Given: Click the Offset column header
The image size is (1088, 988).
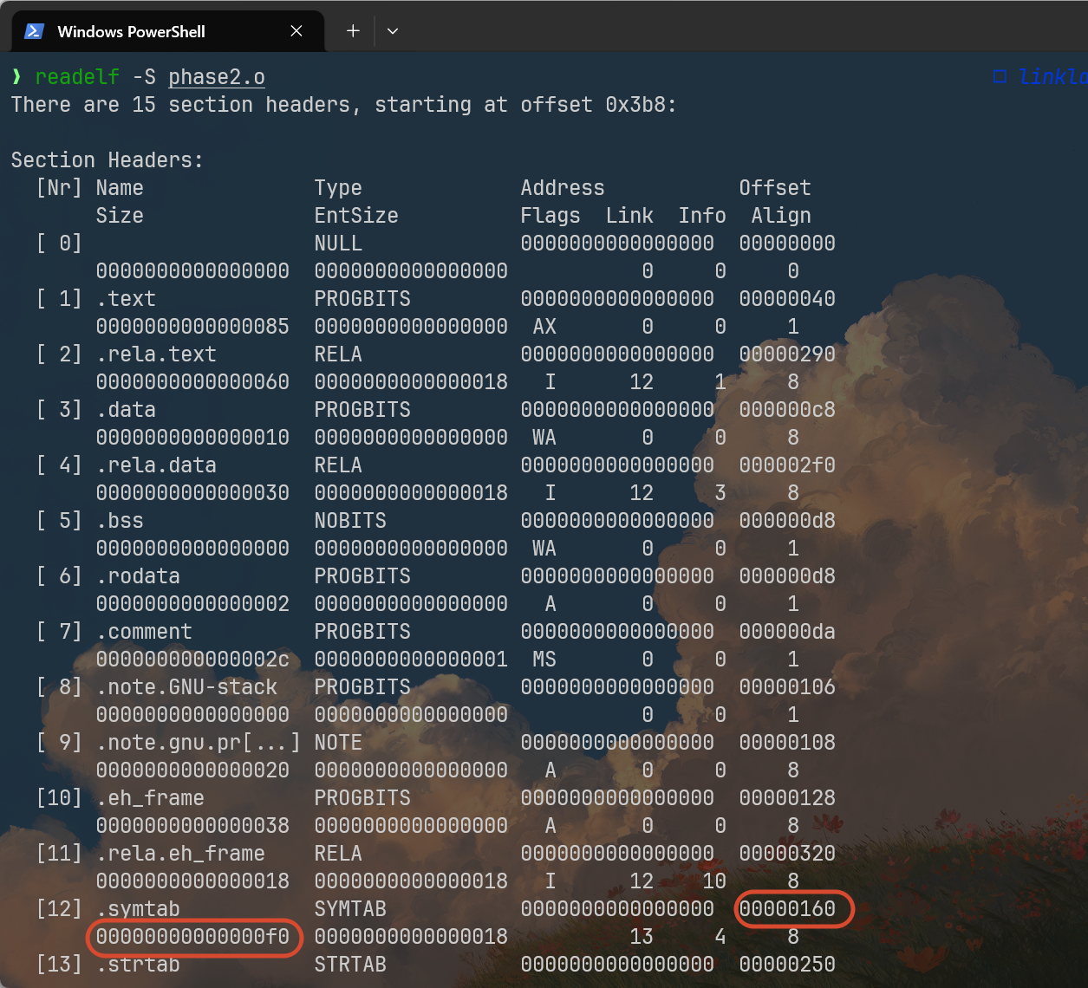Looking at the screenshot, I should coord(775,188).
